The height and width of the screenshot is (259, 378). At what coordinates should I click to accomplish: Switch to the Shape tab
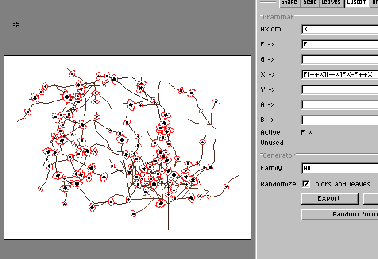[x=289, y=3]
